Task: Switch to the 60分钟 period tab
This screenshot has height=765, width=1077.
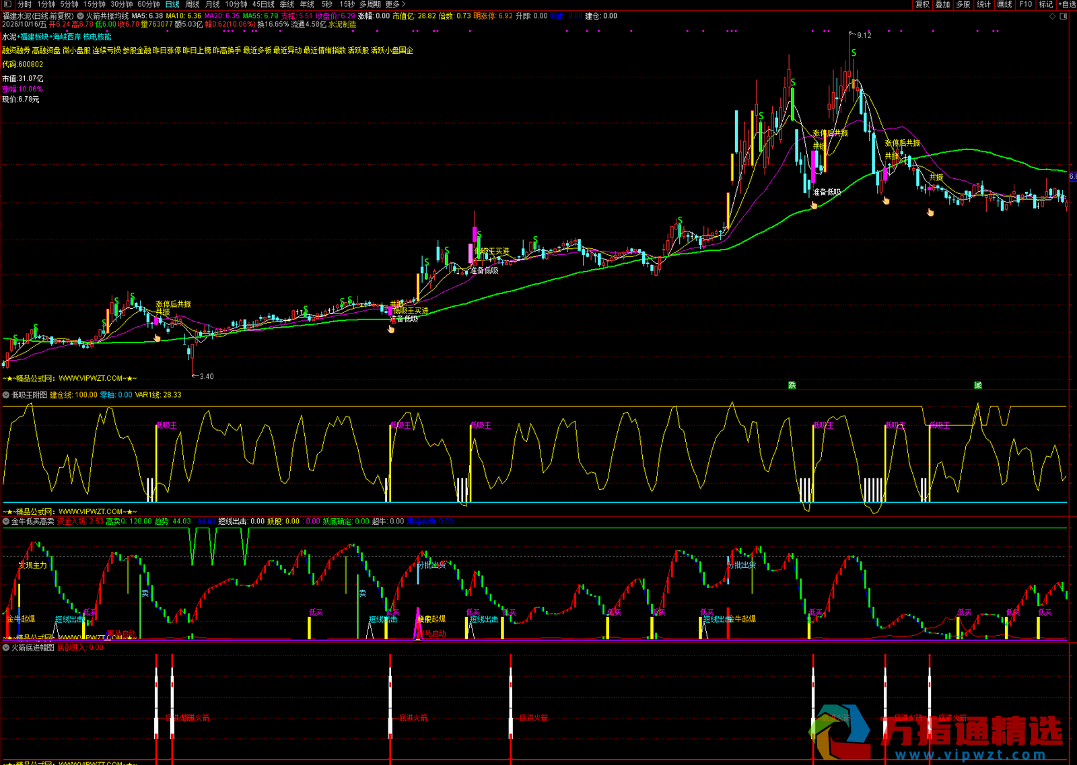Action: pyautogui.click(x=149, y=4)
